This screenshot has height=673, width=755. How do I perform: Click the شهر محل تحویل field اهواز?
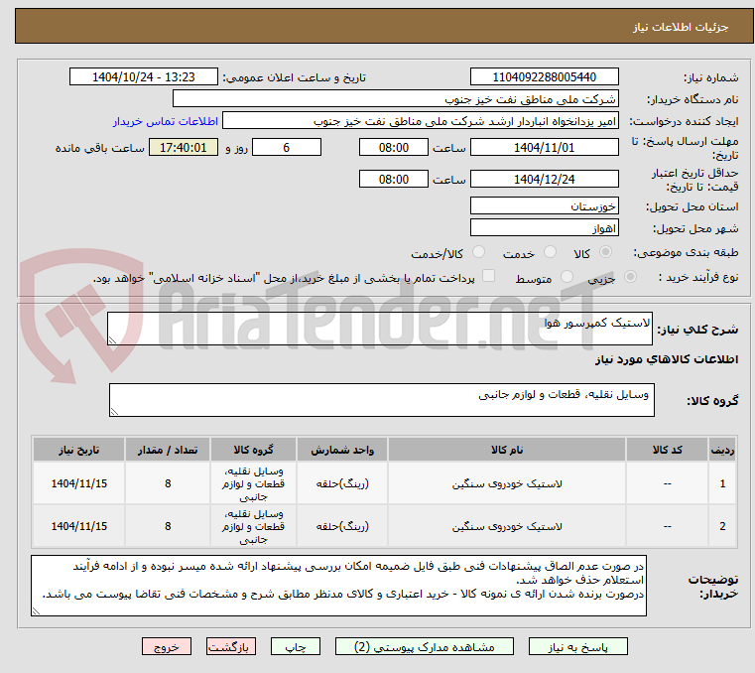click(x=544, y=227)
